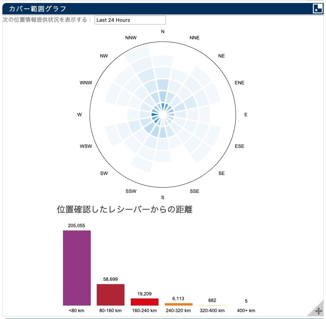Click the orange 240-320 km bar
326x319 pixels.
[x=179, y=304]
